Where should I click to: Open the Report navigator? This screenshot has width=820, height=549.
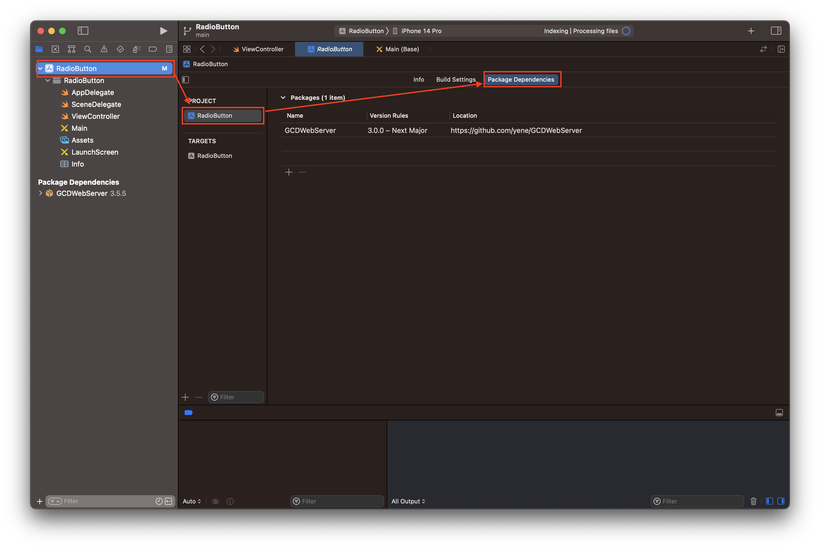tap(169, 49)
